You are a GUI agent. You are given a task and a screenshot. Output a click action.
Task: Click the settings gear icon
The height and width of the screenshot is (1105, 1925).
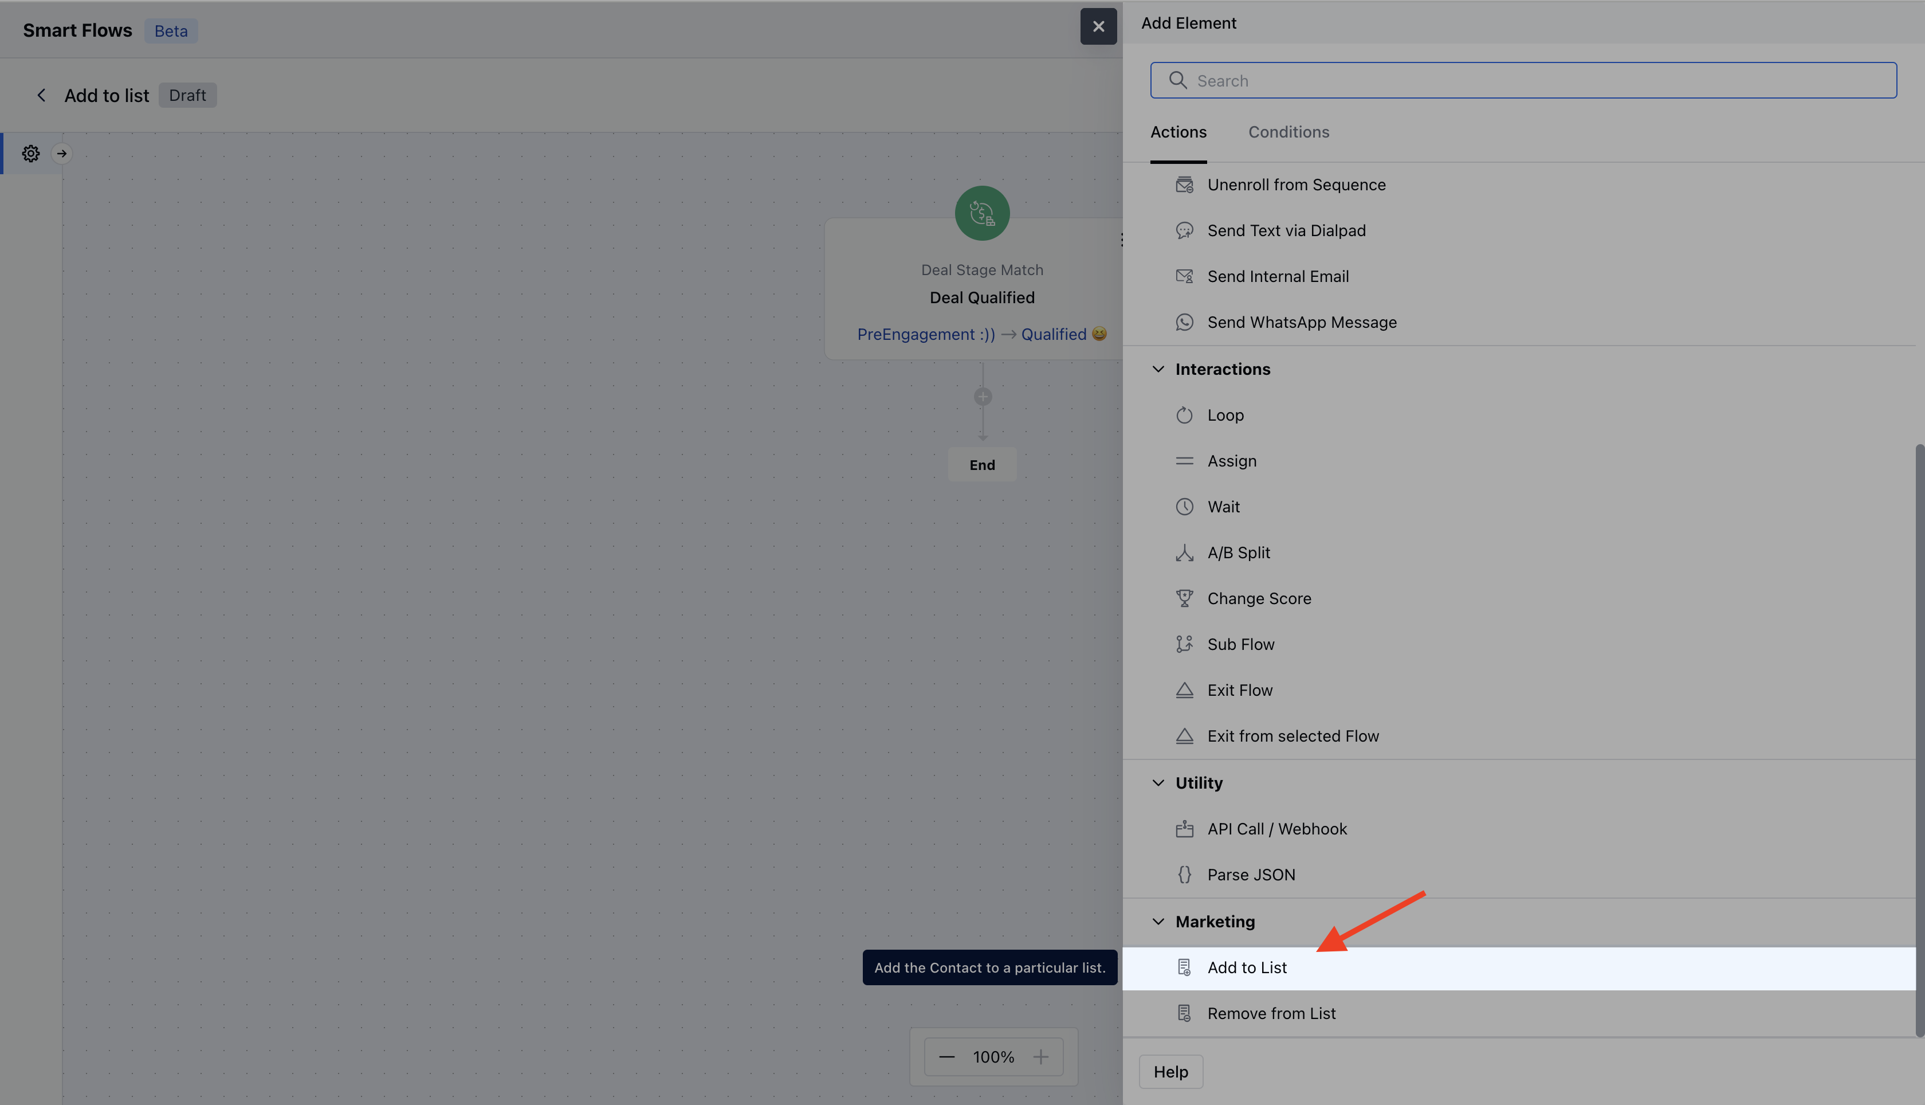[x=30, y=153]
